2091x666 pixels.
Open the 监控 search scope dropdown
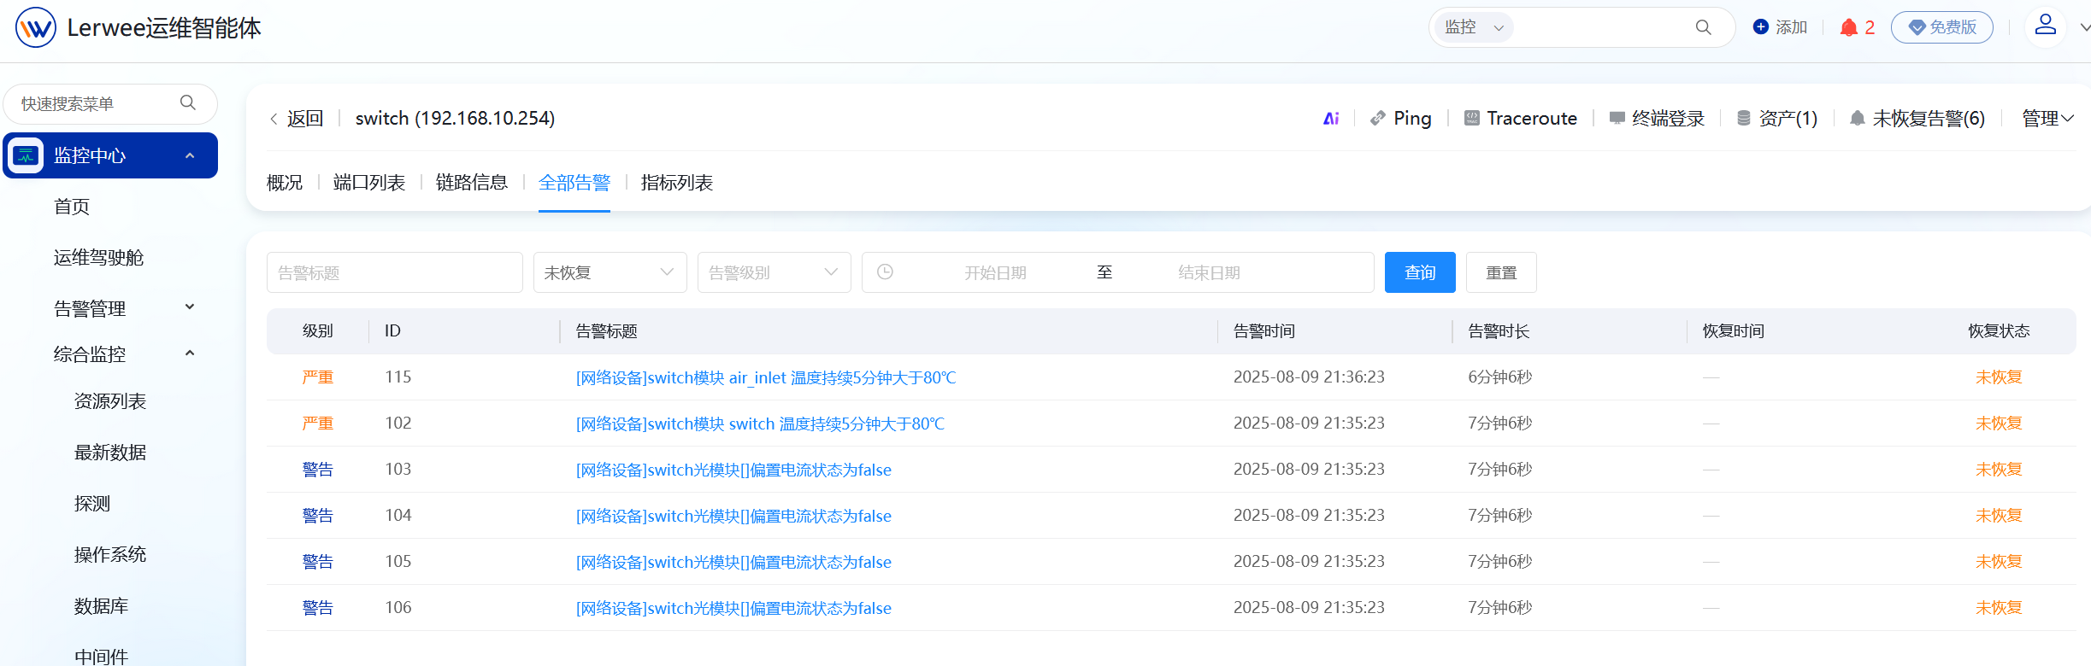(x=1473, y=27)
